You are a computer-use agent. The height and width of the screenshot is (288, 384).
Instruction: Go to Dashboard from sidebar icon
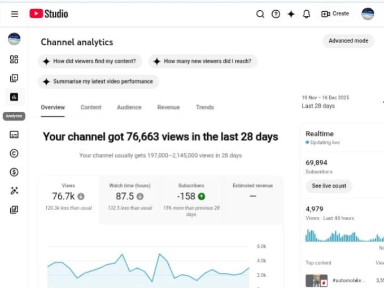pos(14,59)
